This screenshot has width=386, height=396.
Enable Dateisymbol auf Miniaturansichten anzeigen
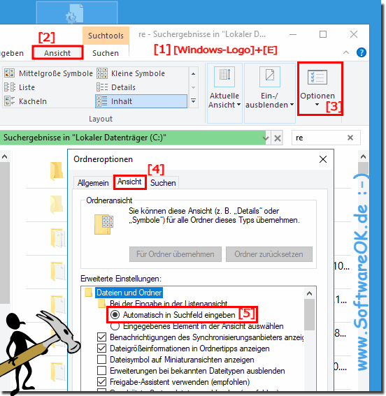coord(101,360)
